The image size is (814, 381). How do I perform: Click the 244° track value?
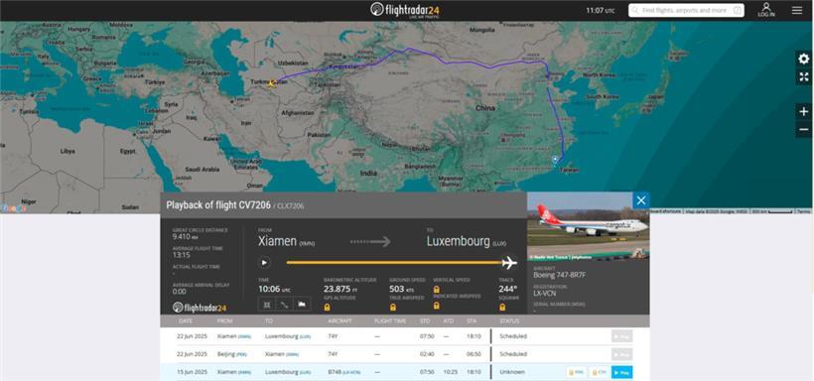point(507,289)
